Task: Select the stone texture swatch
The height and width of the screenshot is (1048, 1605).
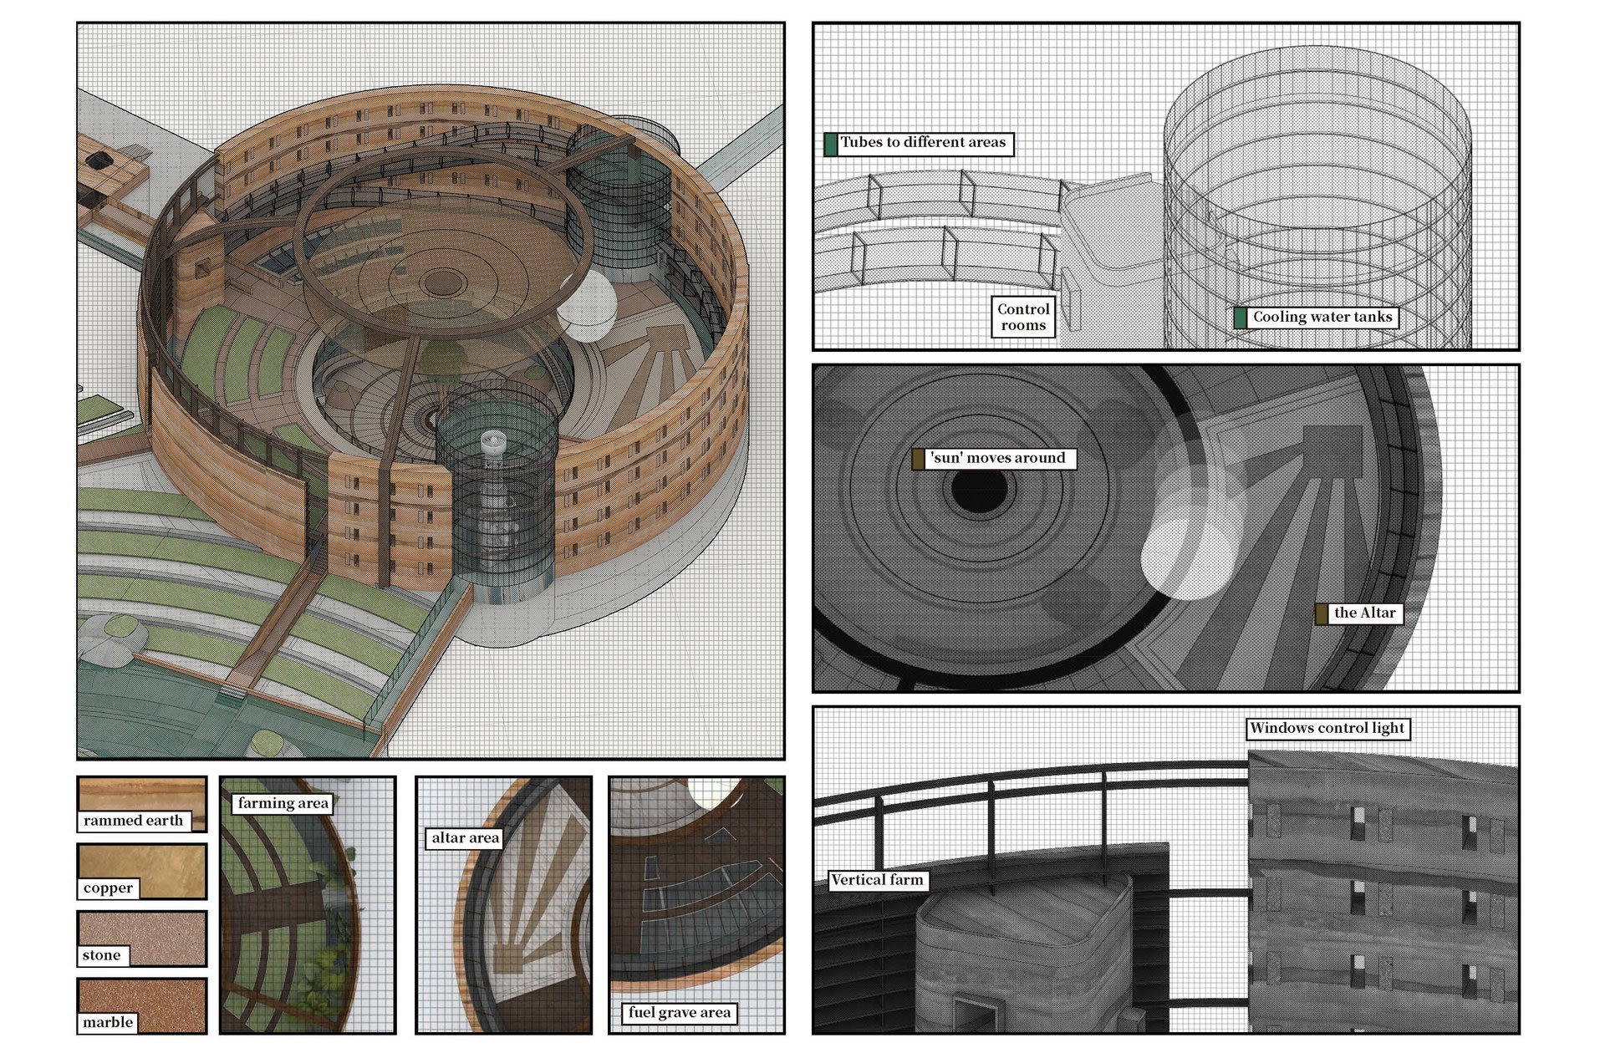Action: click(x=142, y=939)
